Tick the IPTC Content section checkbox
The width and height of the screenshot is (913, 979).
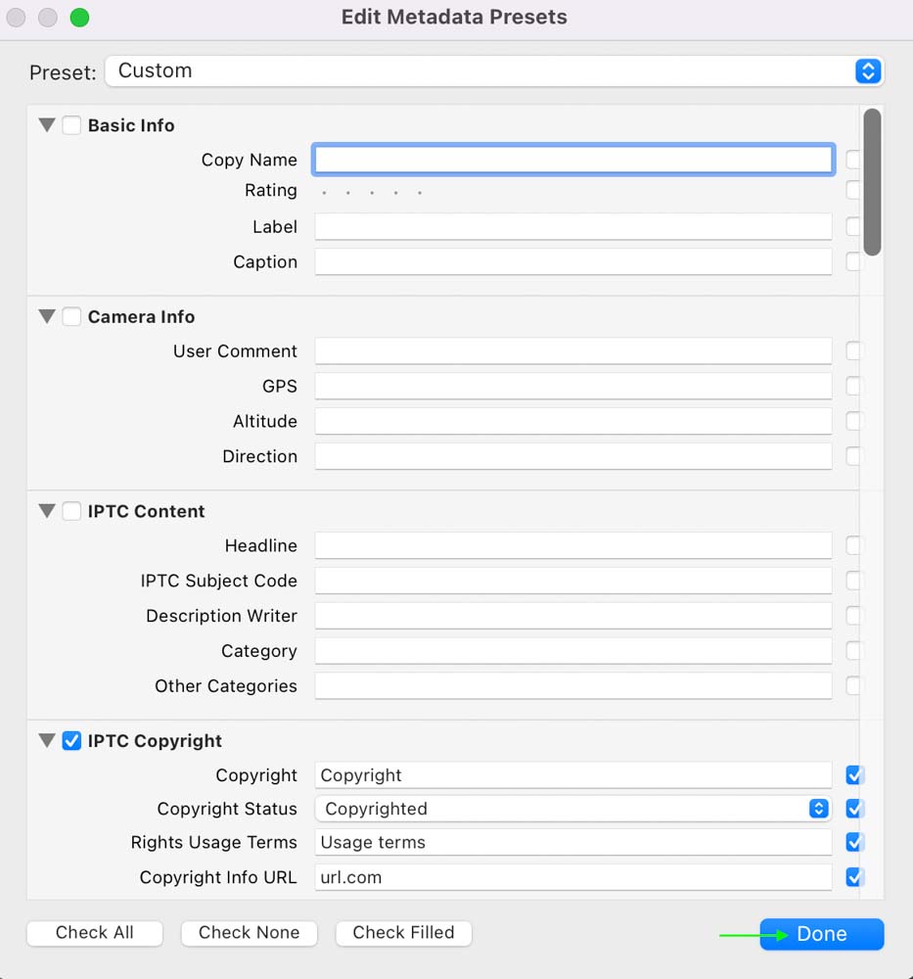[x=71, y=511]
